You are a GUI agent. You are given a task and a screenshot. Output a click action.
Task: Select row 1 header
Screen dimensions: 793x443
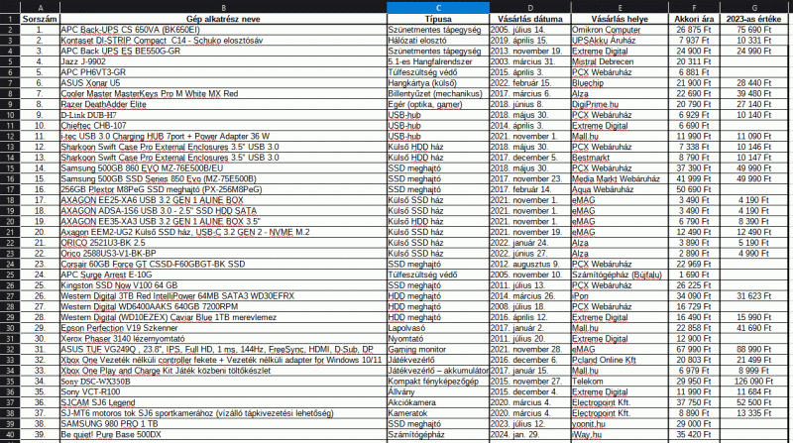pyautogui.click(x=10, y=19)
